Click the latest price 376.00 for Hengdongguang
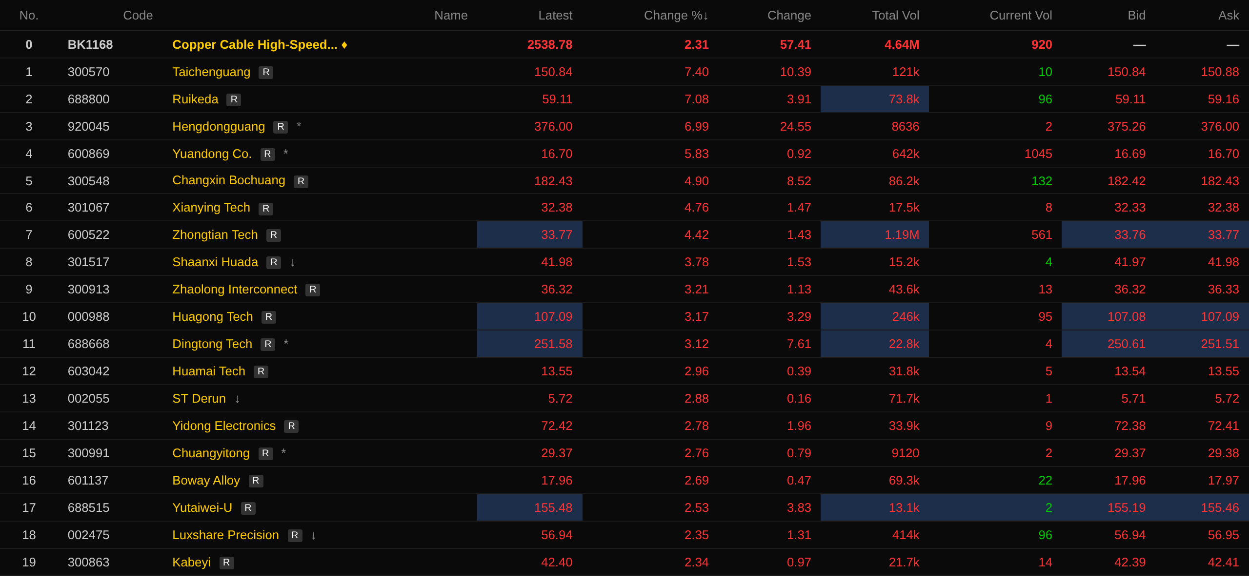The height and width of the screenshot is (583, 1249). coord(553,127)
